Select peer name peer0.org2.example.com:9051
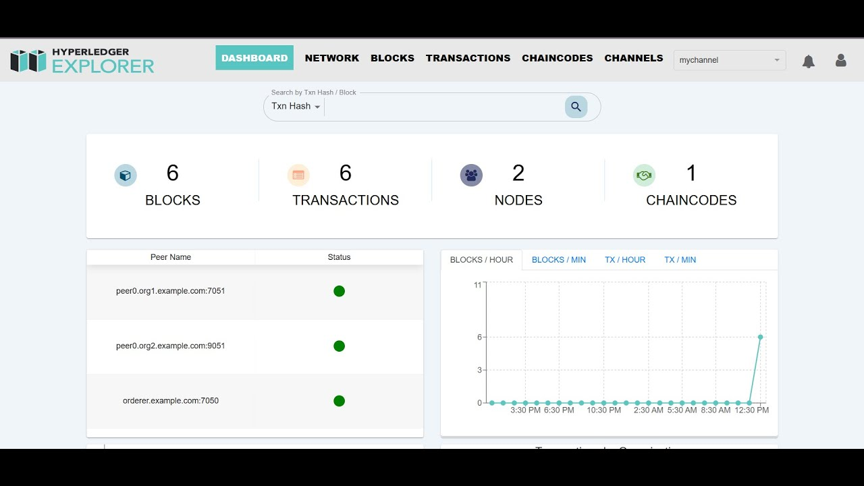 [x=171, y=346]
